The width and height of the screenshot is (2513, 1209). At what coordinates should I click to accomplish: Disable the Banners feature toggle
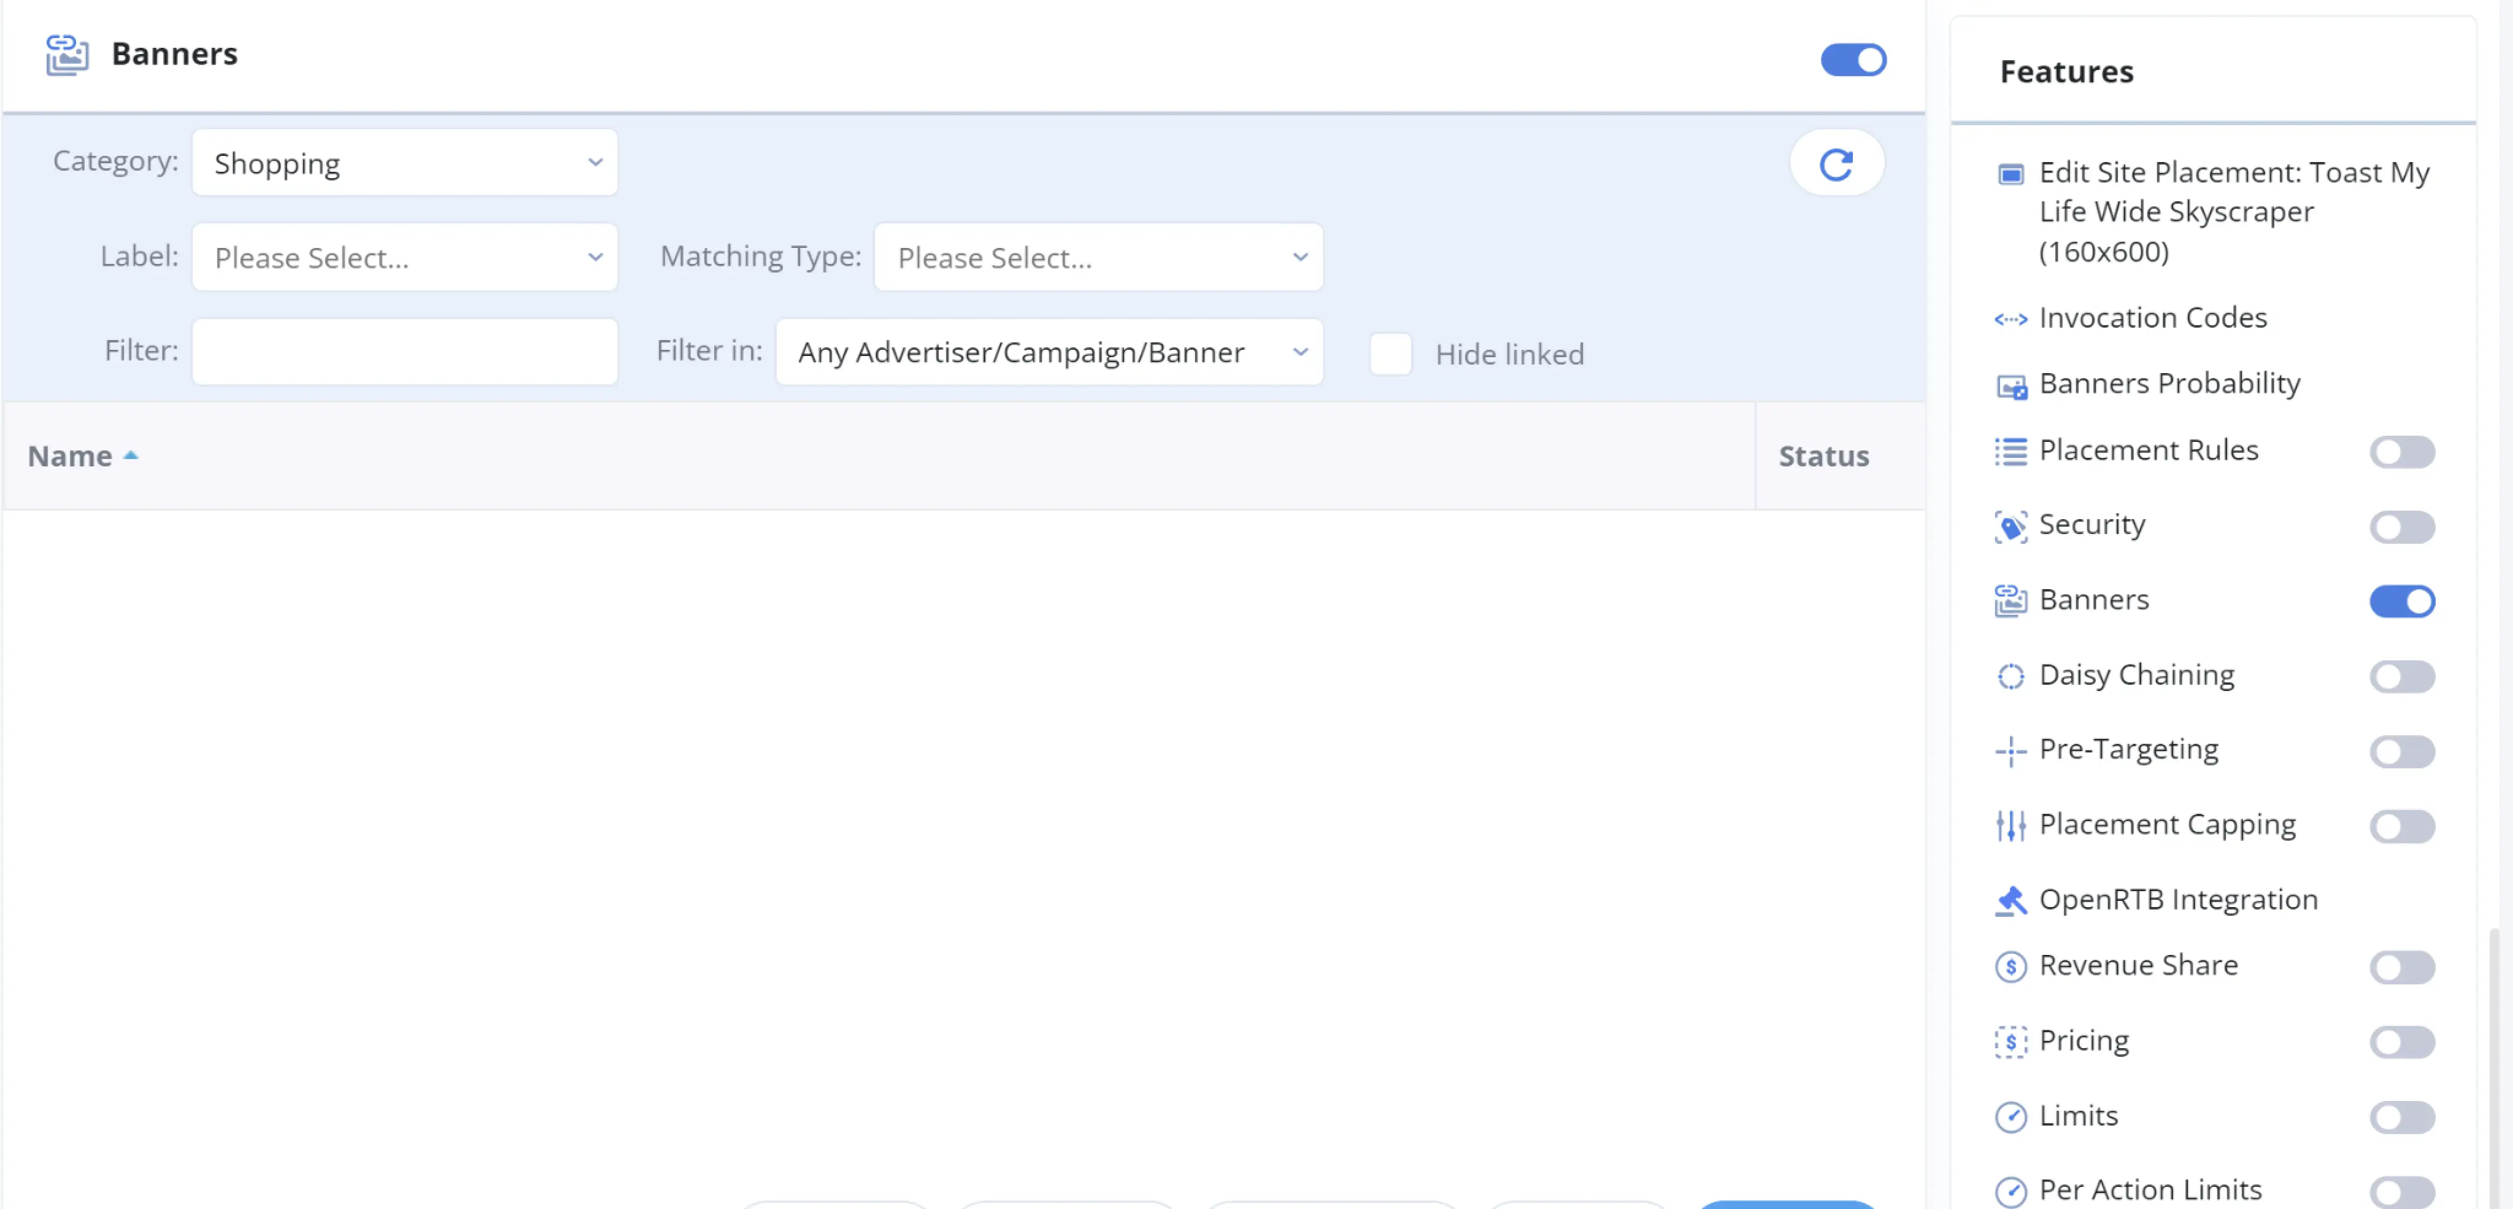pyautogui.click(x=2402, y=601)
